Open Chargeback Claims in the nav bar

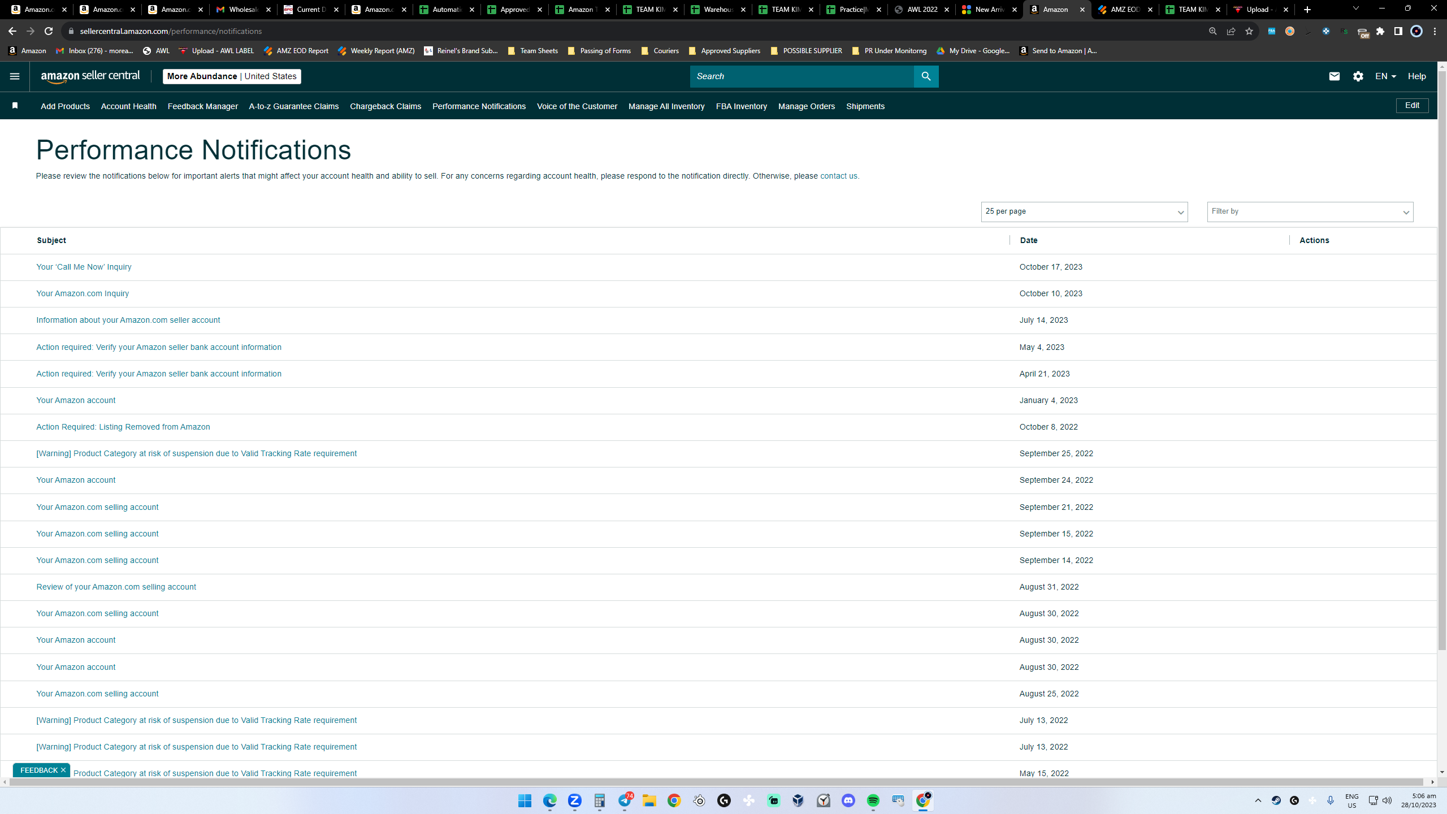pyautogui.click(x=385, y=106)
